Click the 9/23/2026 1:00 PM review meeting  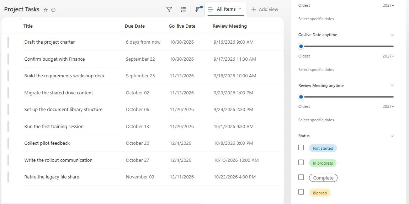point(233,93)
